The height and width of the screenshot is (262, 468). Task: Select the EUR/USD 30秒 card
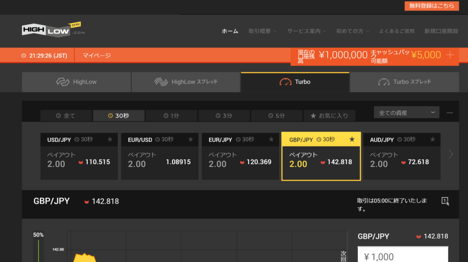(160, 156)
